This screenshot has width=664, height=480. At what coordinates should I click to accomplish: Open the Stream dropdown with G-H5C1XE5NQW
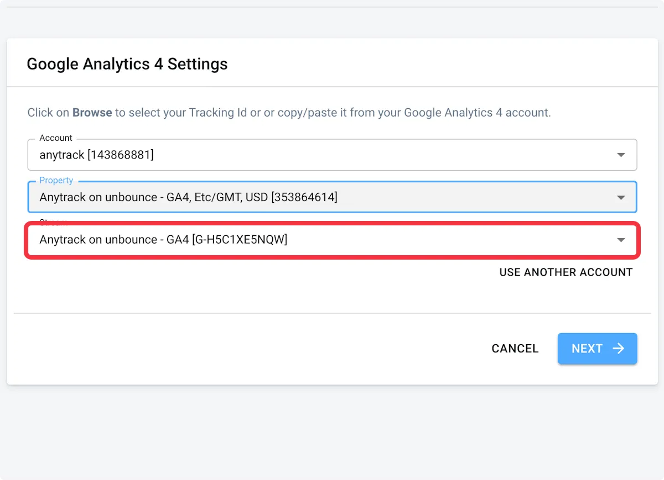point(332,240)
